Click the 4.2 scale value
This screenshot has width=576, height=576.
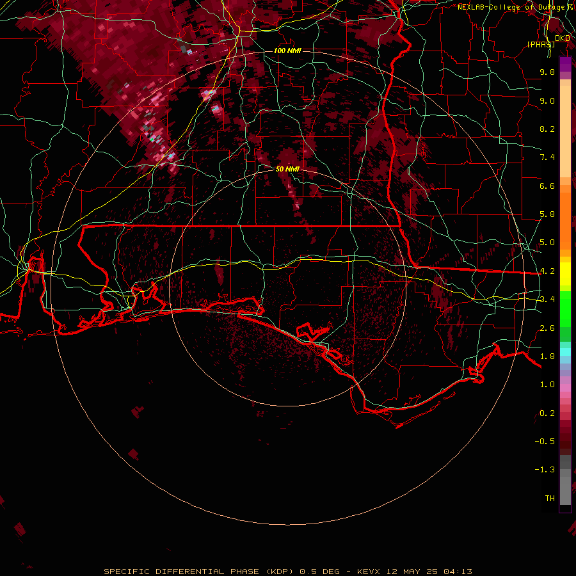point(547,271)
